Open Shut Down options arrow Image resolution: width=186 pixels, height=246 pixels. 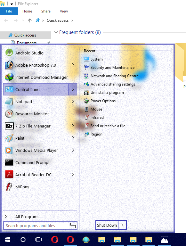point(123,225)
